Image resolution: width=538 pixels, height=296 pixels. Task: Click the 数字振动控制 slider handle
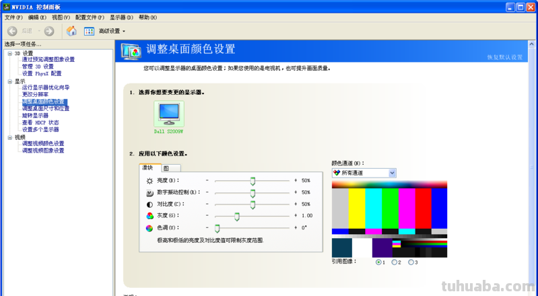(253, 193)
